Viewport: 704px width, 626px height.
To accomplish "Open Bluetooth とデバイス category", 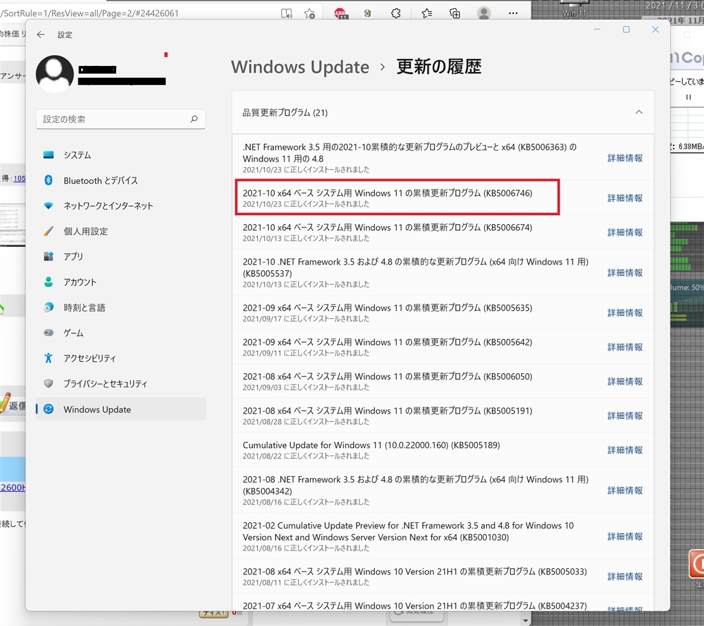I will tap(121, 181).
